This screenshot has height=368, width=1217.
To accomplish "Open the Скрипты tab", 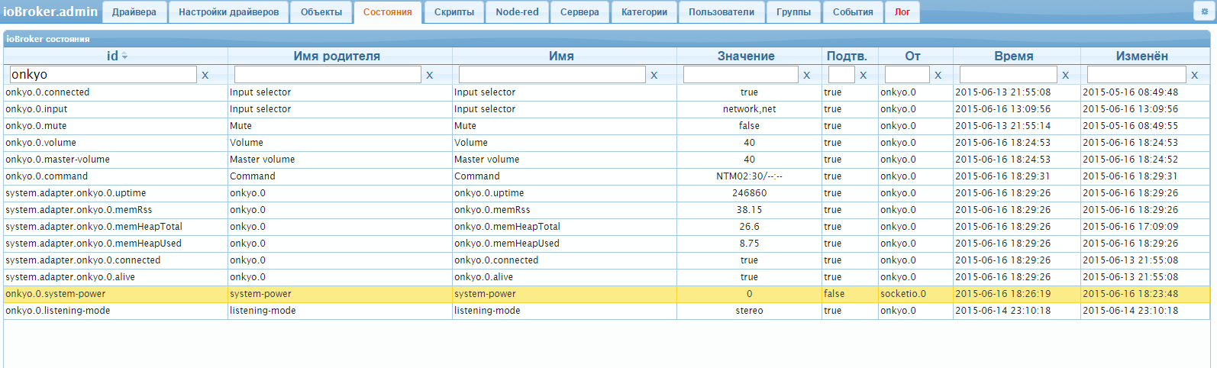I will coord(454,12).
